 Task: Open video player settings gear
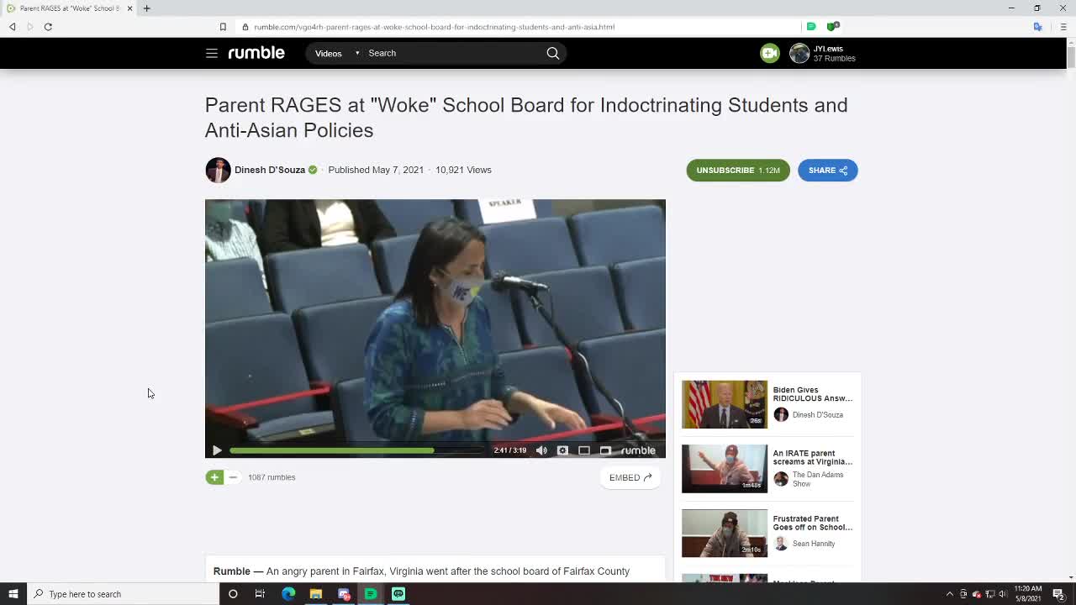[x=562, y=450]
